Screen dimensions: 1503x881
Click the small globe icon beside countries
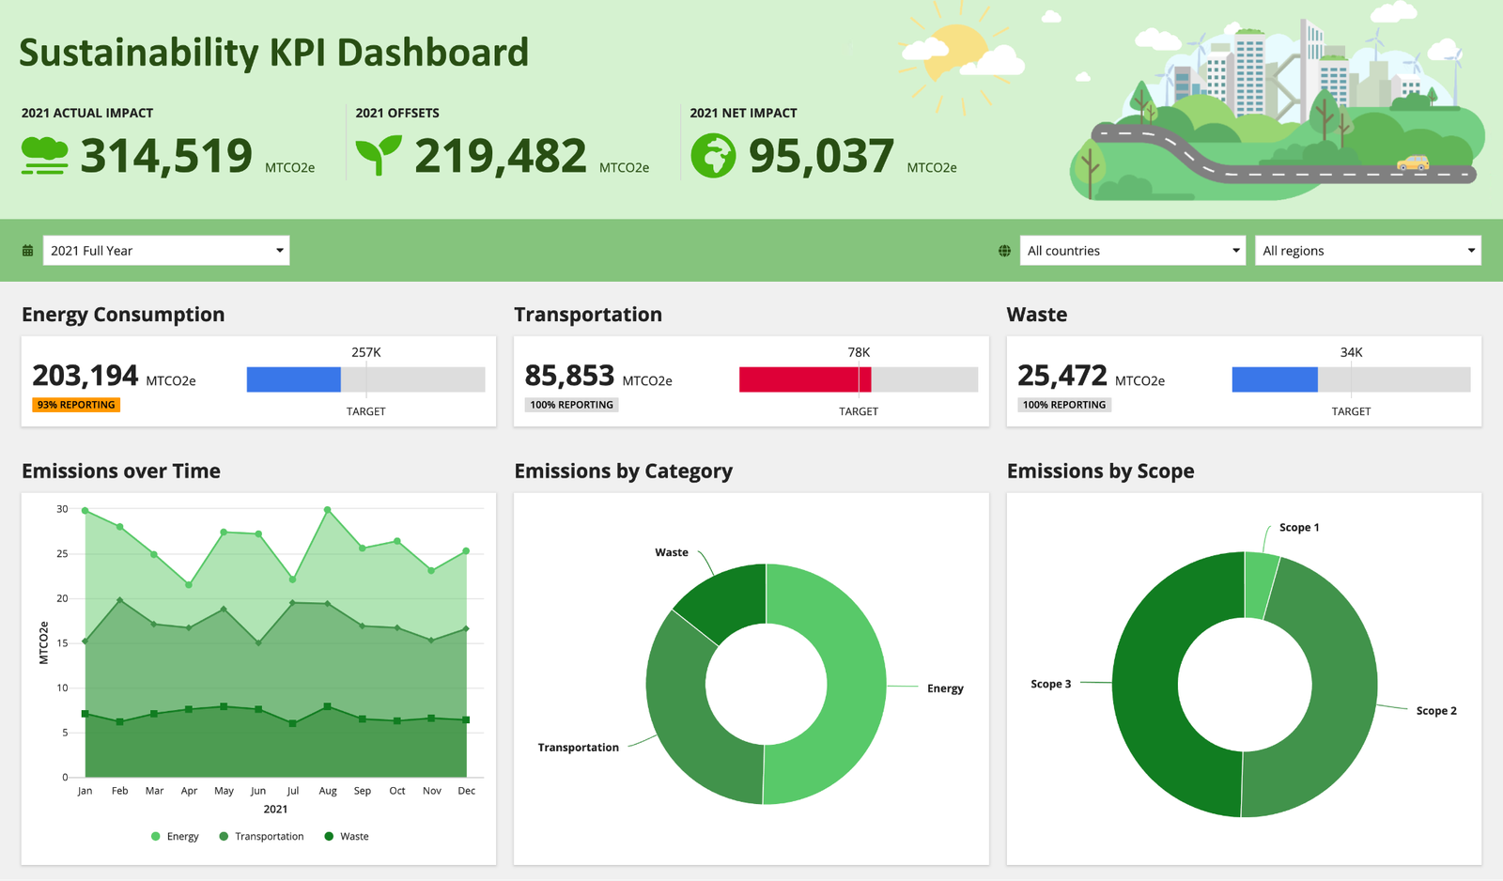point(1004,251)
